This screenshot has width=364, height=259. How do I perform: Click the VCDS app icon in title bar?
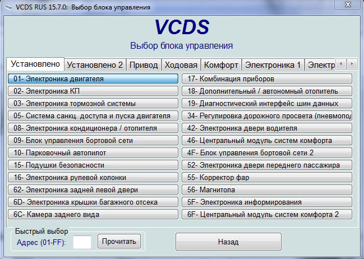click(9, 7)
